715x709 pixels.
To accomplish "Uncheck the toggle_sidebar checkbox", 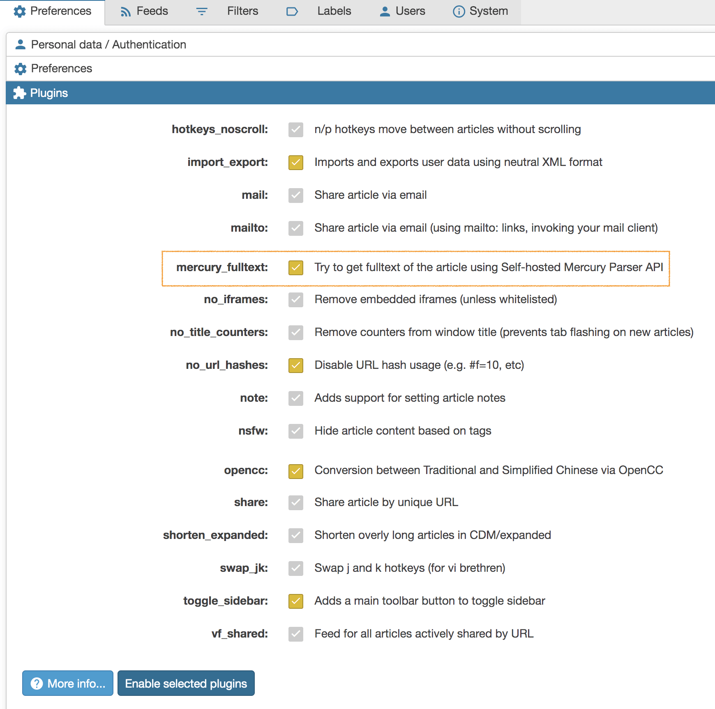I will coord(296,601).
